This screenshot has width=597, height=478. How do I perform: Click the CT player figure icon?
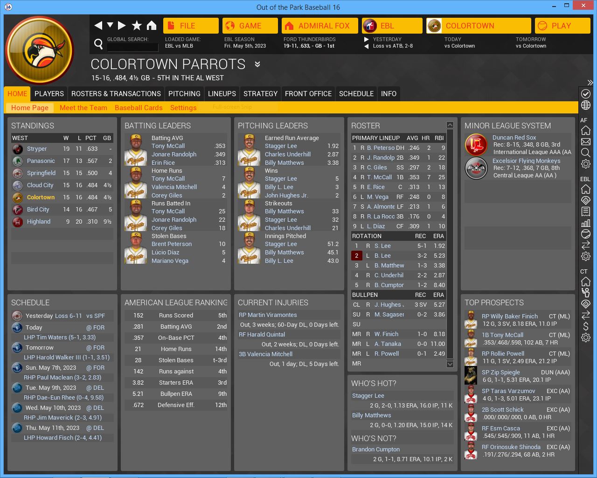tap(585, 293)
